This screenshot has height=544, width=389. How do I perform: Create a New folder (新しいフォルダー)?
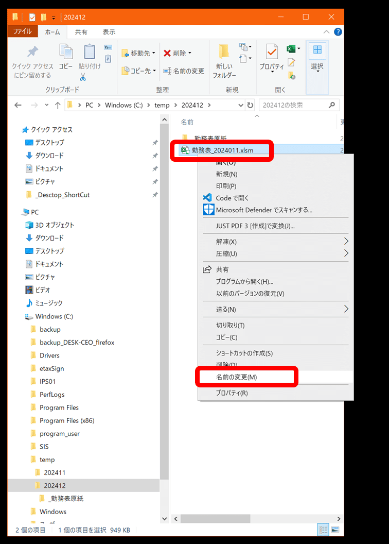pos(224,62)
